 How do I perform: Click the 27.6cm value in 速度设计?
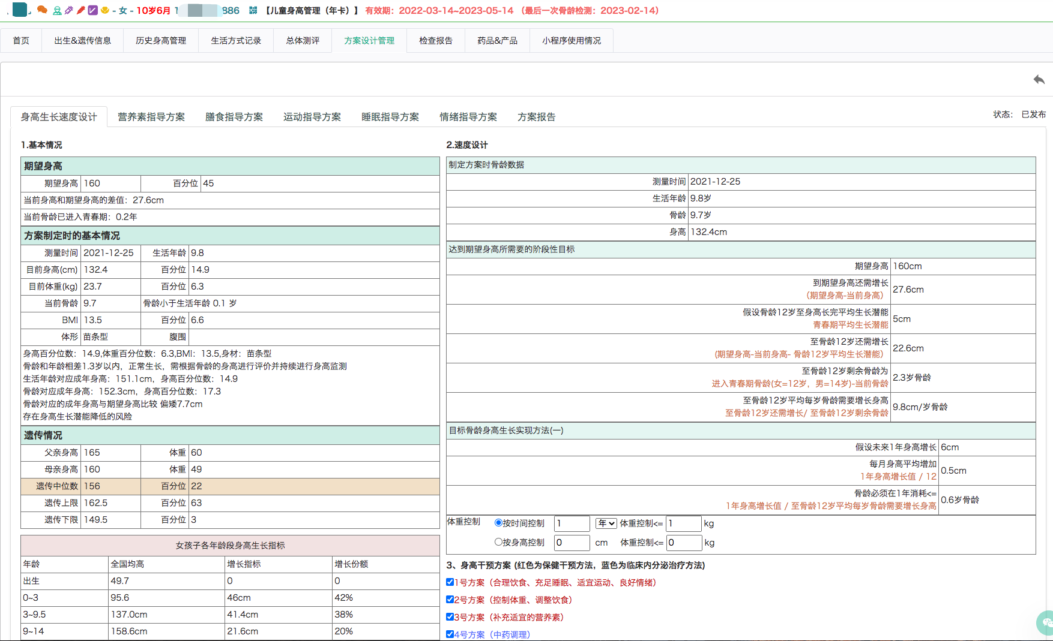coord(908,290)
